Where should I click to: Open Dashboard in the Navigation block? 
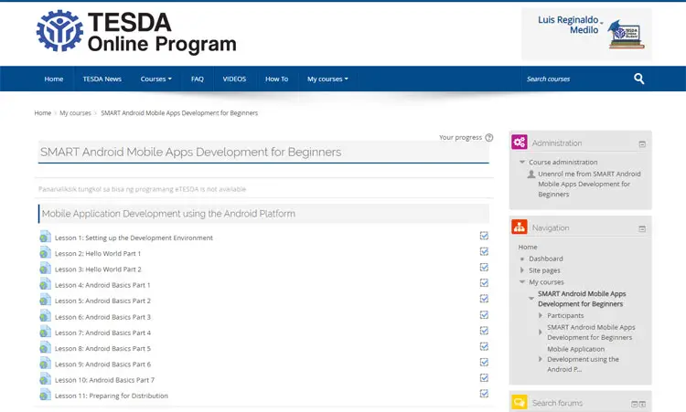click(546, 259)
